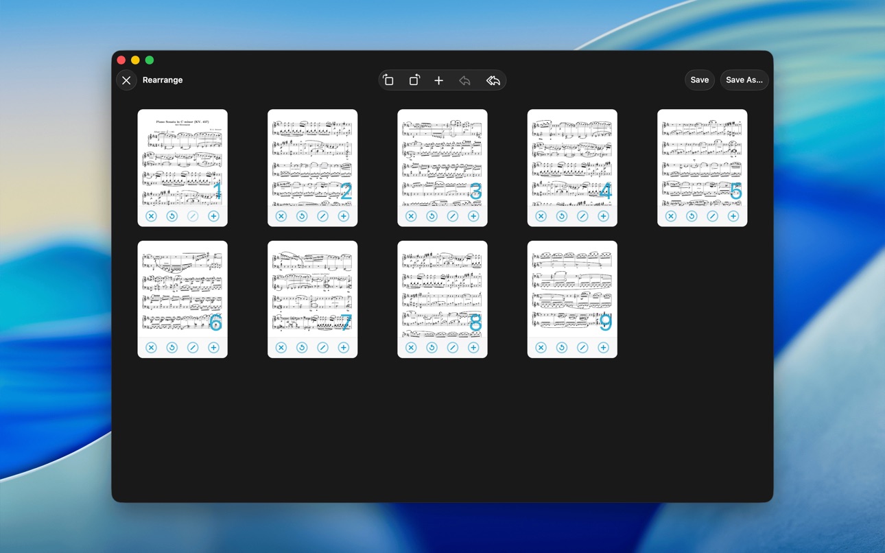The width and height of the screenshot is (885, 553).
Task: Click the plus icon under page 8
Action: point(473,348)
